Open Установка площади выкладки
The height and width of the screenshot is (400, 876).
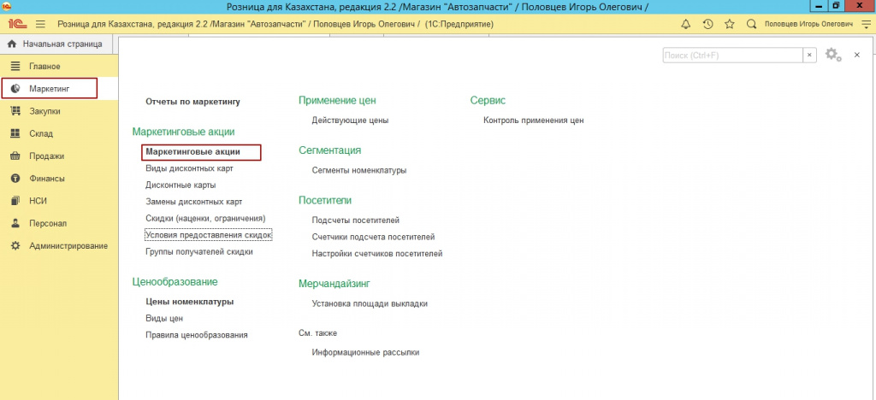point(370,304)
